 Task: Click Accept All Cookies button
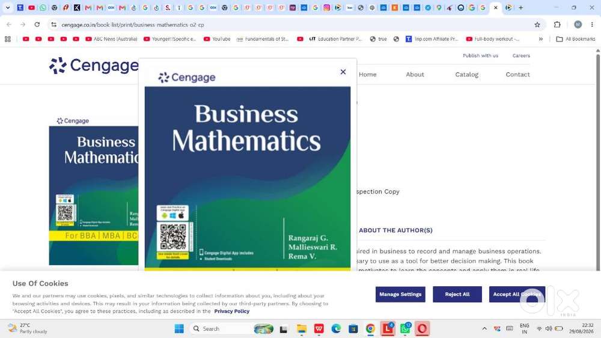(x=517, y=294)
